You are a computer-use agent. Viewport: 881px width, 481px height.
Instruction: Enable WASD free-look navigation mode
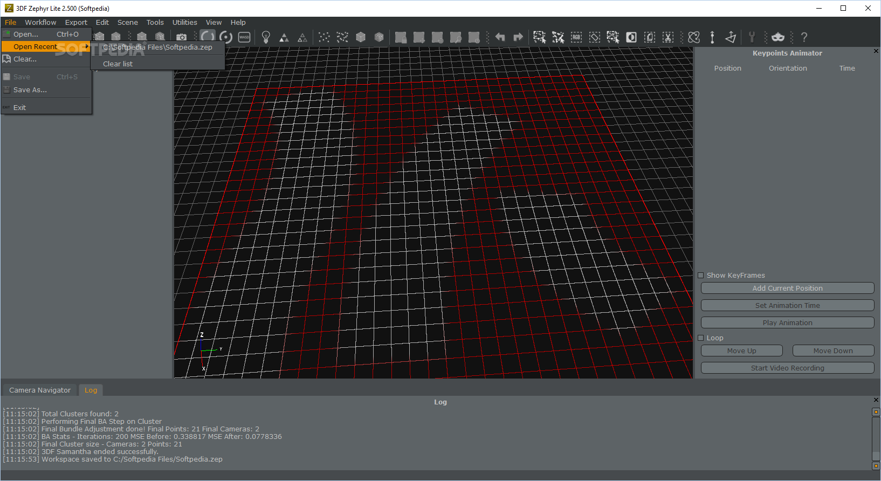pos(244,37)
